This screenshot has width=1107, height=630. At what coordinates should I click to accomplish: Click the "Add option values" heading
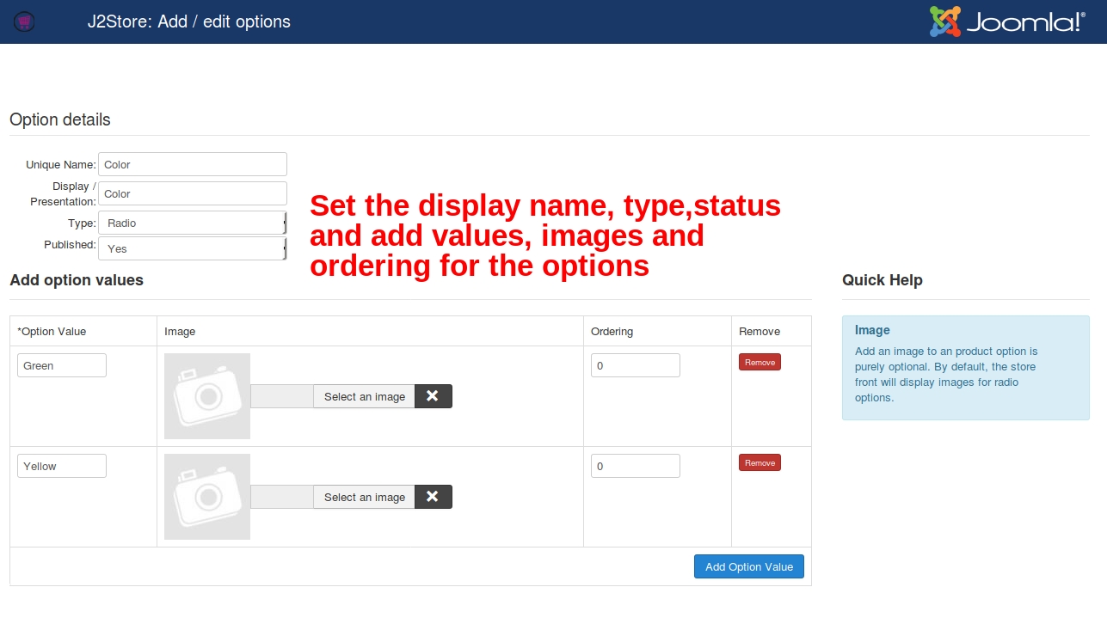(77, 279)
